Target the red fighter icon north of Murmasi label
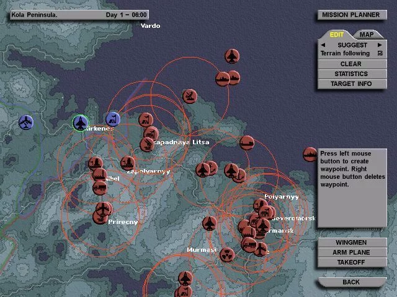Image resolution: width=397 pixels, height=297 pixels. pos(210,223)
